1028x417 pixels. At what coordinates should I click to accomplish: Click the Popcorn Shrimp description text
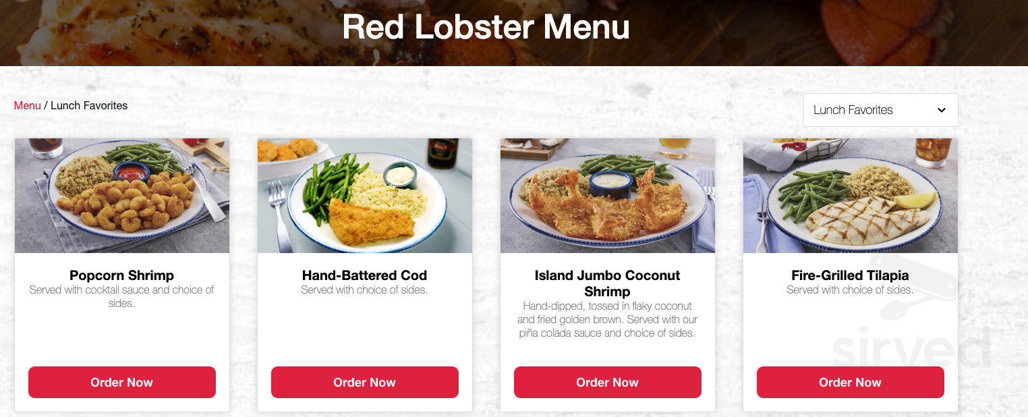tap(122, 297)
